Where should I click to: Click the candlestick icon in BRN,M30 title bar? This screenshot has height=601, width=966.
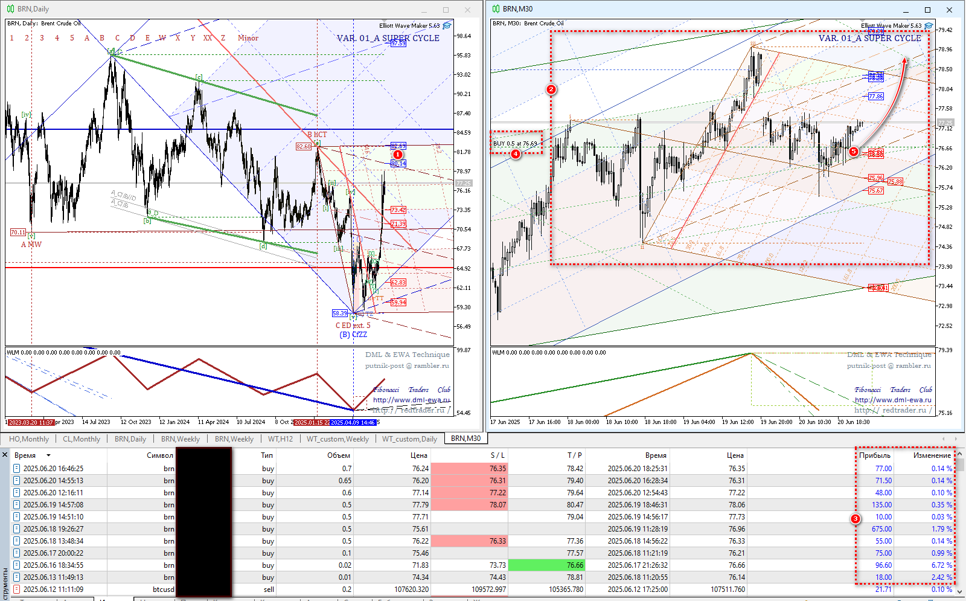point(496,9)
